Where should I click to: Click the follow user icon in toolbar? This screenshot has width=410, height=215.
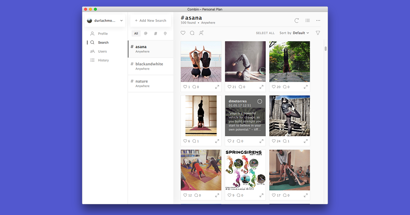pyautogui.click(x=201, y=33)
